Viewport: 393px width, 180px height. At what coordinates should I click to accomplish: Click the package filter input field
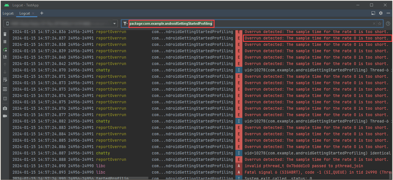click(171, 24)
